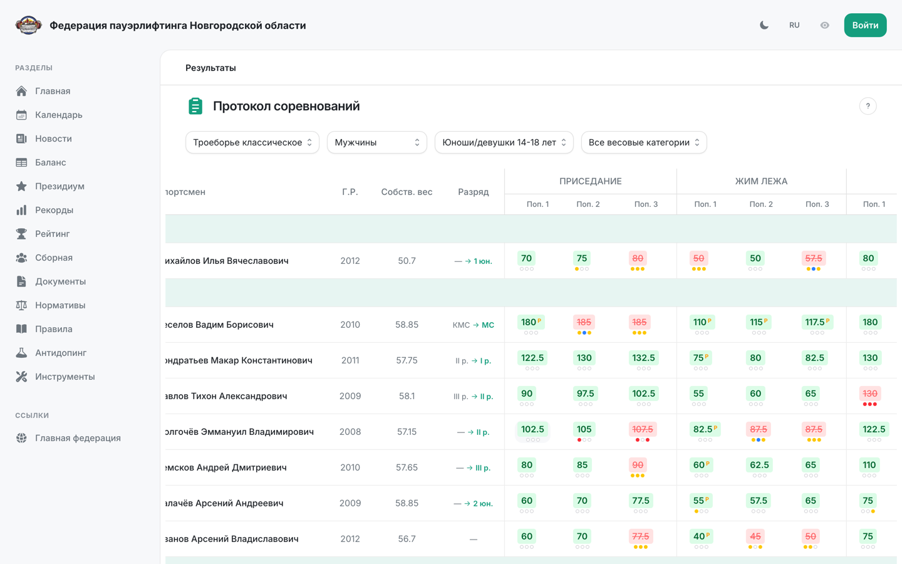The height and width of the screenshot is (564, 902).
Task: Click the Нормативы scales icon
Action: (21, 305)
